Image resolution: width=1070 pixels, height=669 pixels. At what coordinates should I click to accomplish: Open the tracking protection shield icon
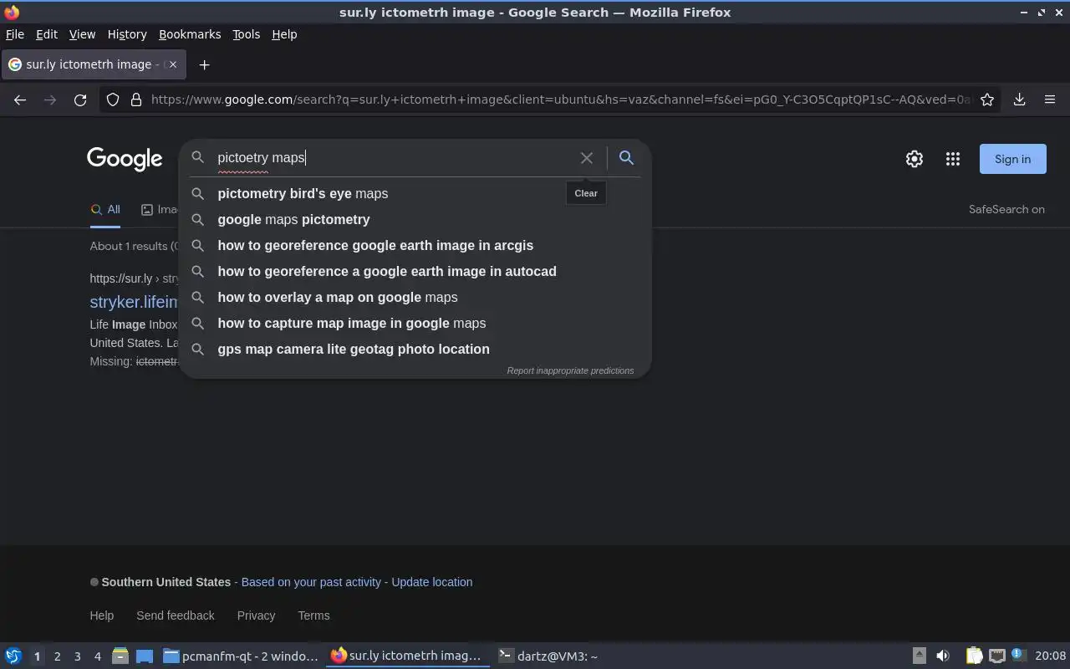(x=113, y=100)
